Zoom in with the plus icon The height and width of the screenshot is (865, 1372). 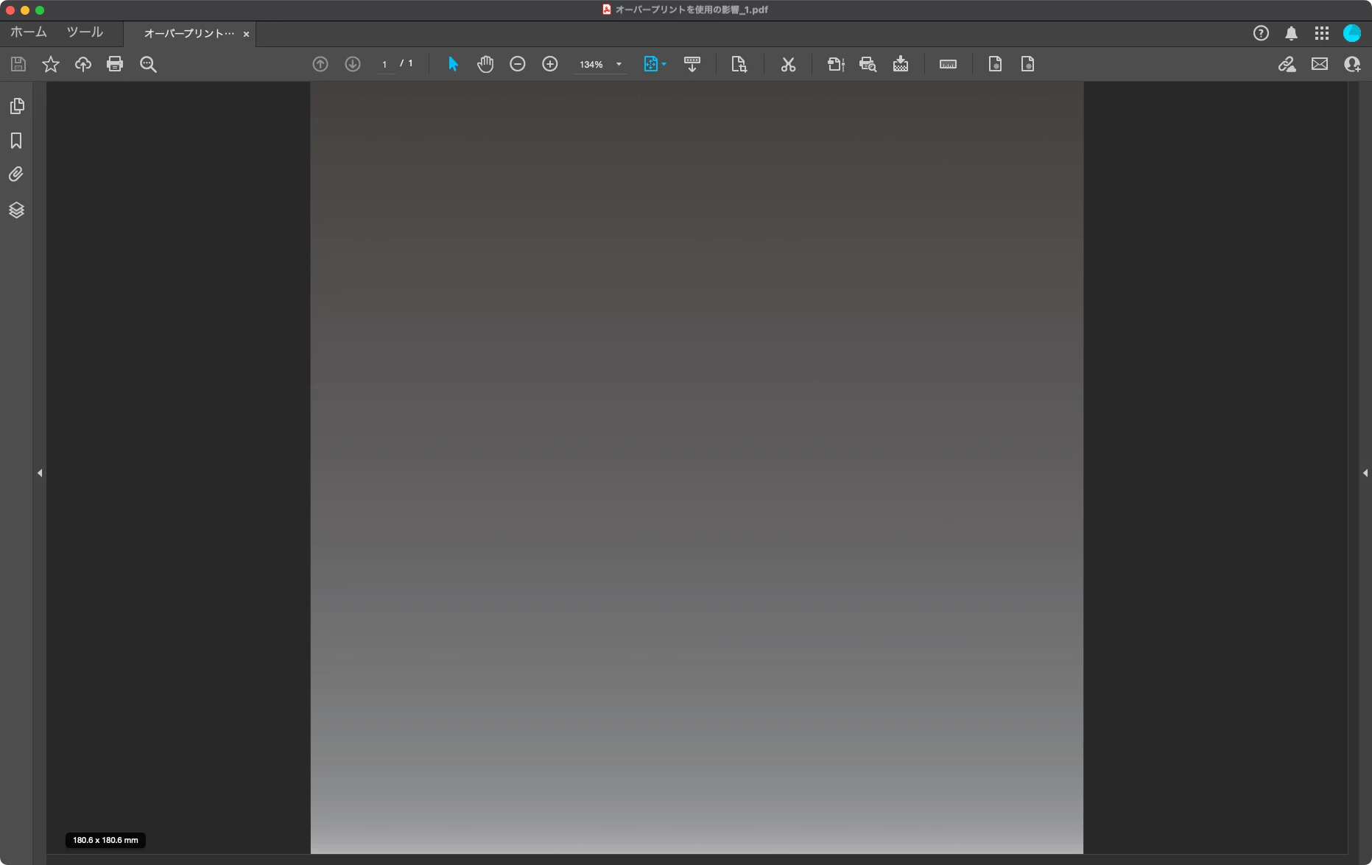click(550, 65)
